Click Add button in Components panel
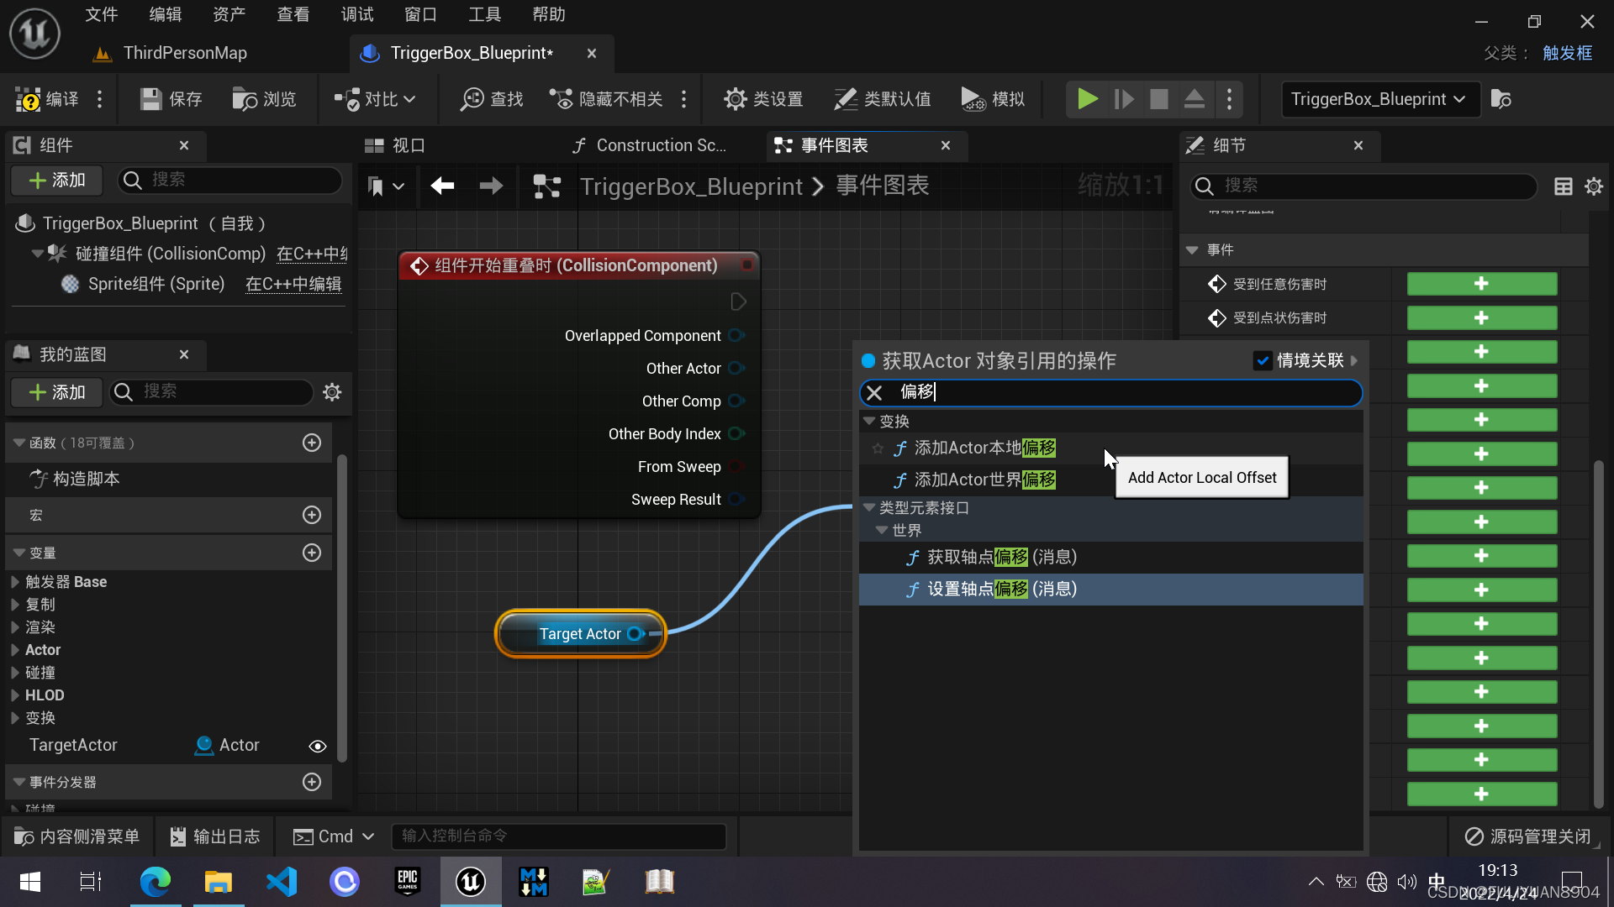The image size is (1614, 907). tap(56, 181)
